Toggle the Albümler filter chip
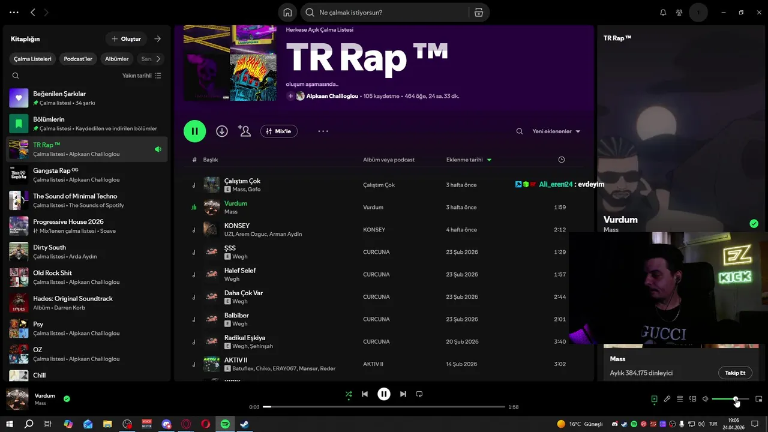Viewport: 768px width, 432px height. click(x=117, y=59)
